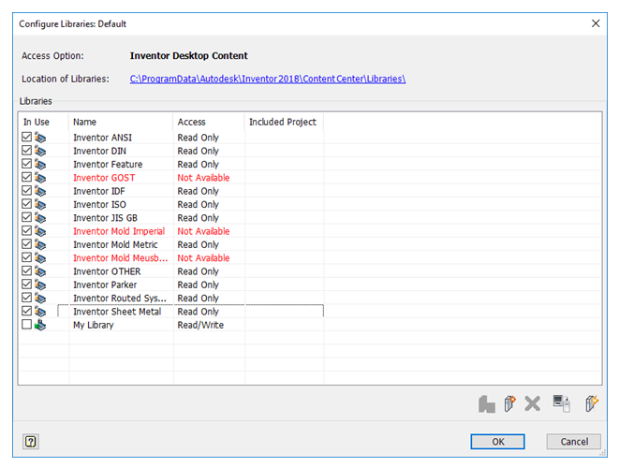Screen dimensions: 619x467
Task: Select the Inventor IDF library name
Action: [x=99, y=191]
